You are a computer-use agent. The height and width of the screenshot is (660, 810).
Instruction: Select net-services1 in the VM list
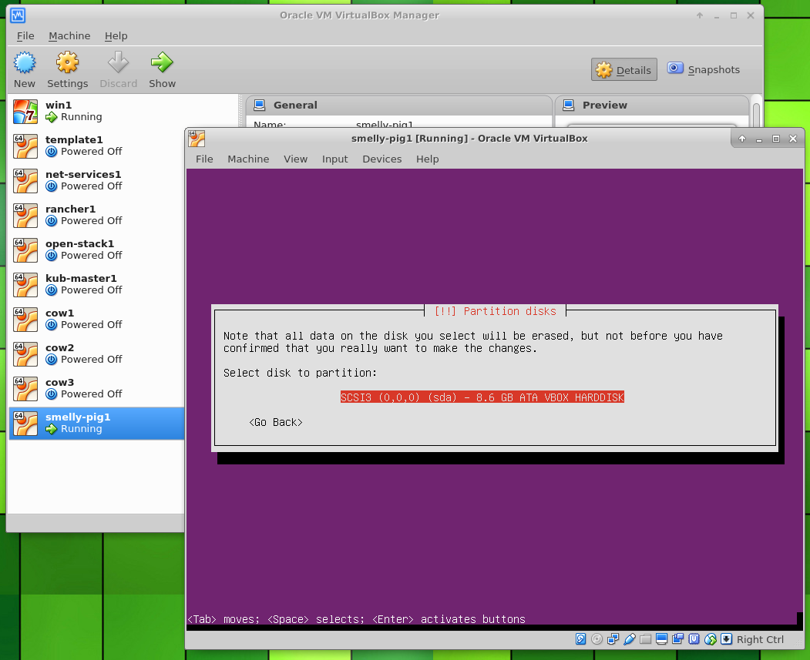[96, 181]
